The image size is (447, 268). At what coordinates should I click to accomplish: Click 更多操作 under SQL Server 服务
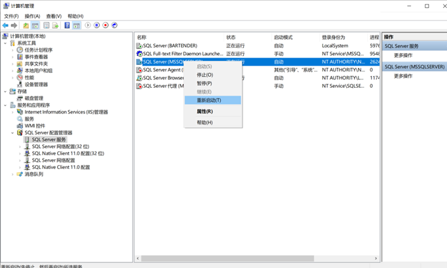point(403,55)
